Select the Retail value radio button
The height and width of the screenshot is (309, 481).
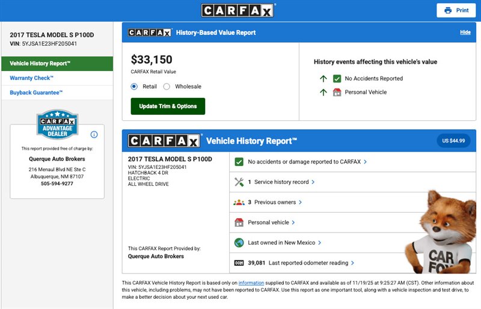point(134,87)
